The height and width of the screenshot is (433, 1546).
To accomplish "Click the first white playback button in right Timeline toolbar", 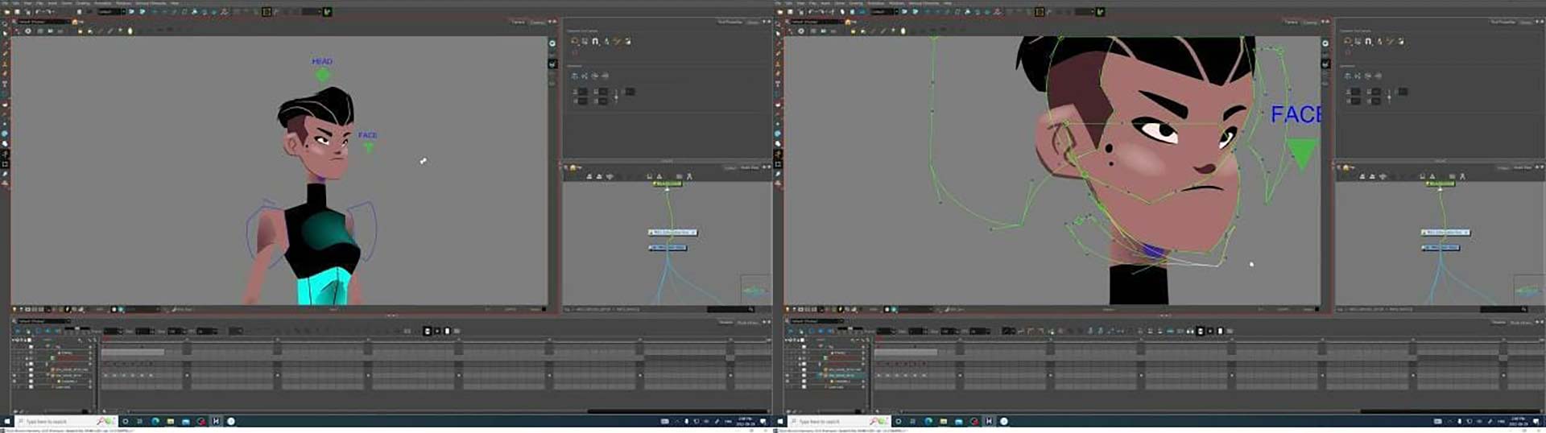I will pyautogui.click(x=1200, y=331).
